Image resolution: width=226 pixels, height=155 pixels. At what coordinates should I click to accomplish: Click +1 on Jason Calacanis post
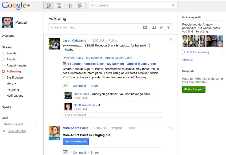[x=66, y=85]
